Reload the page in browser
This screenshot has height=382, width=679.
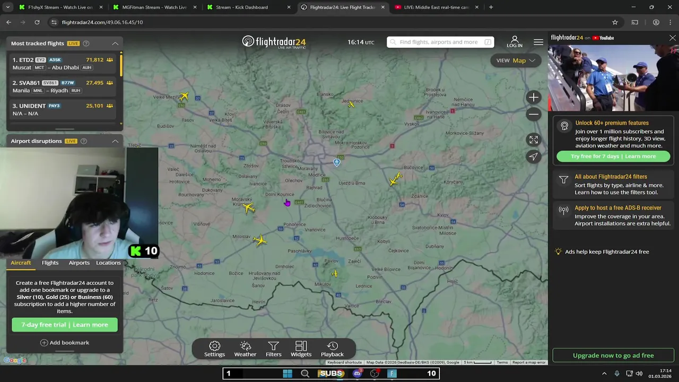click(37, 22)
